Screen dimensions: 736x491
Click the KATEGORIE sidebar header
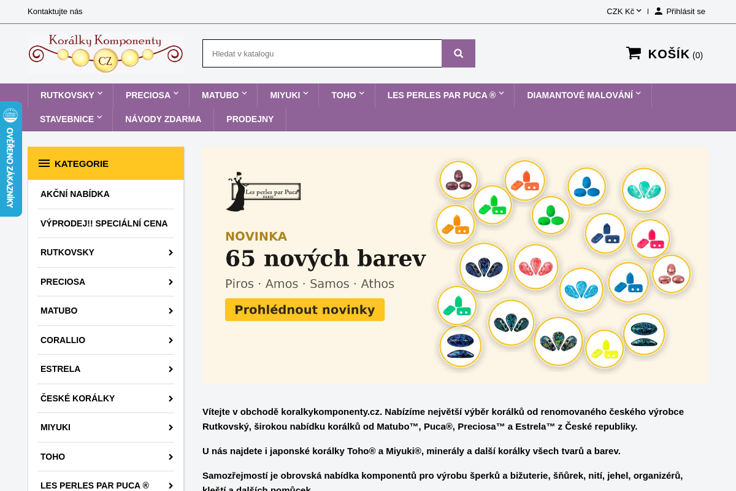tap(105, 163)
